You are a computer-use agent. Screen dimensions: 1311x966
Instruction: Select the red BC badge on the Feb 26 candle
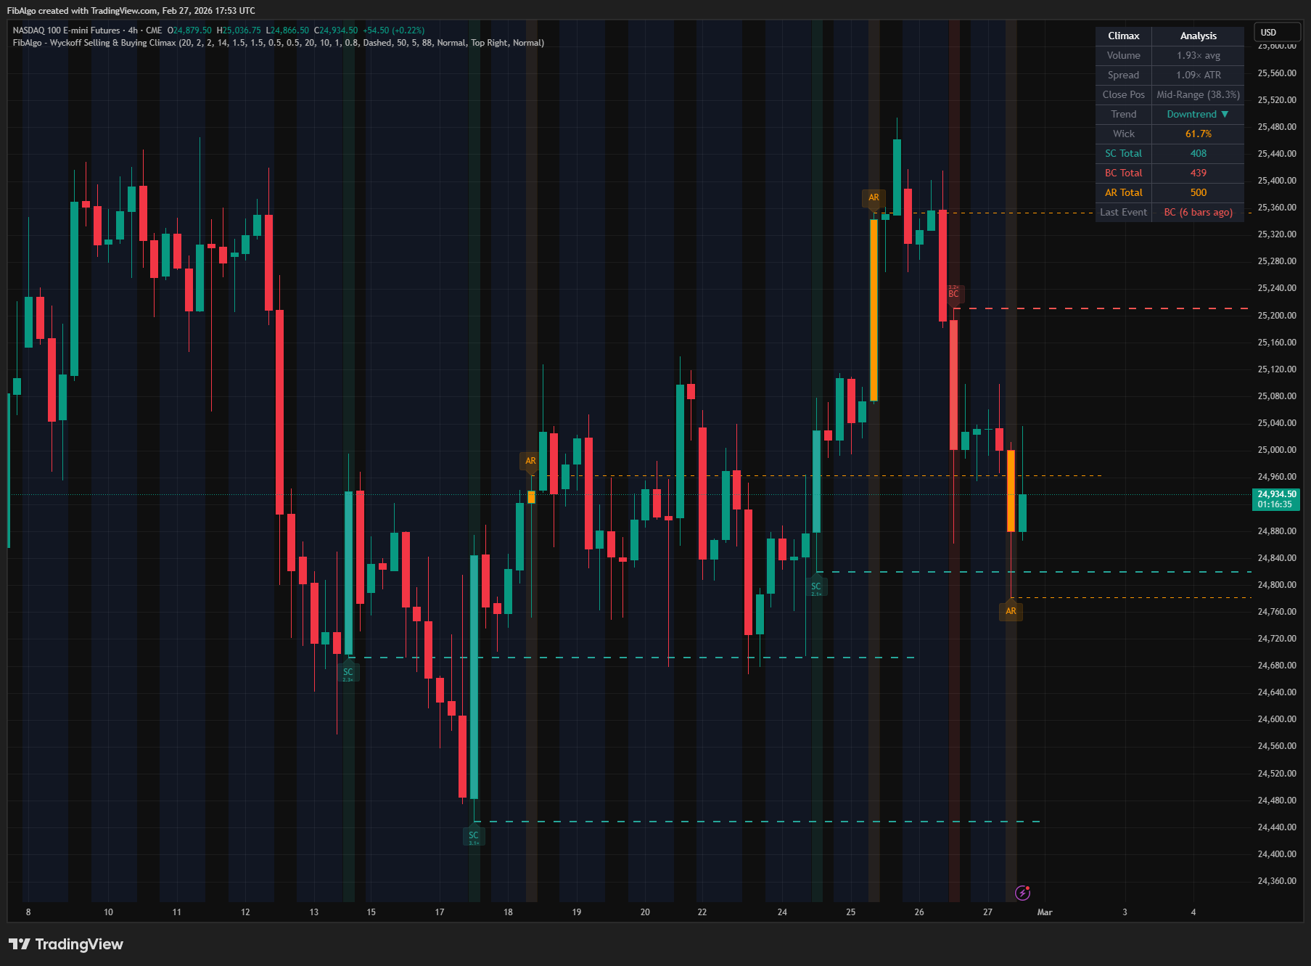tap(953, 293)
